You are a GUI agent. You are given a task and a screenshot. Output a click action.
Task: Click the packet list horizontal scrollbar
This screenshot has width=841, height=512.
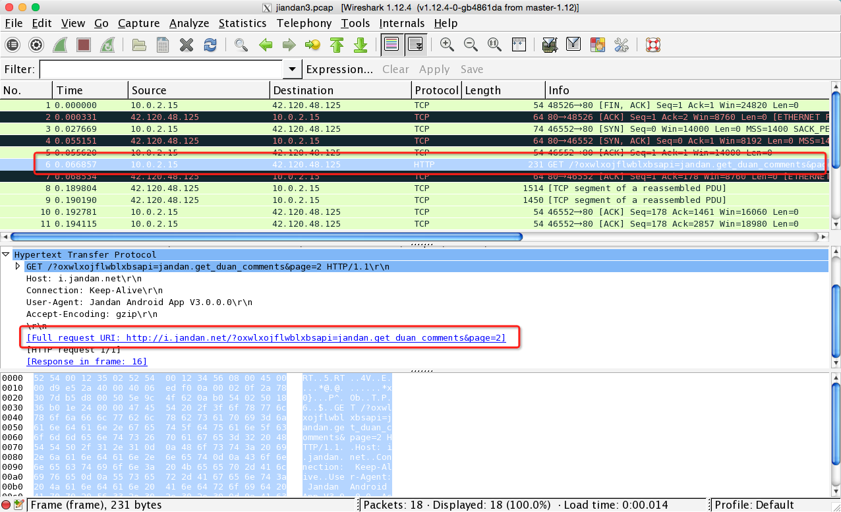coord(266,237)
